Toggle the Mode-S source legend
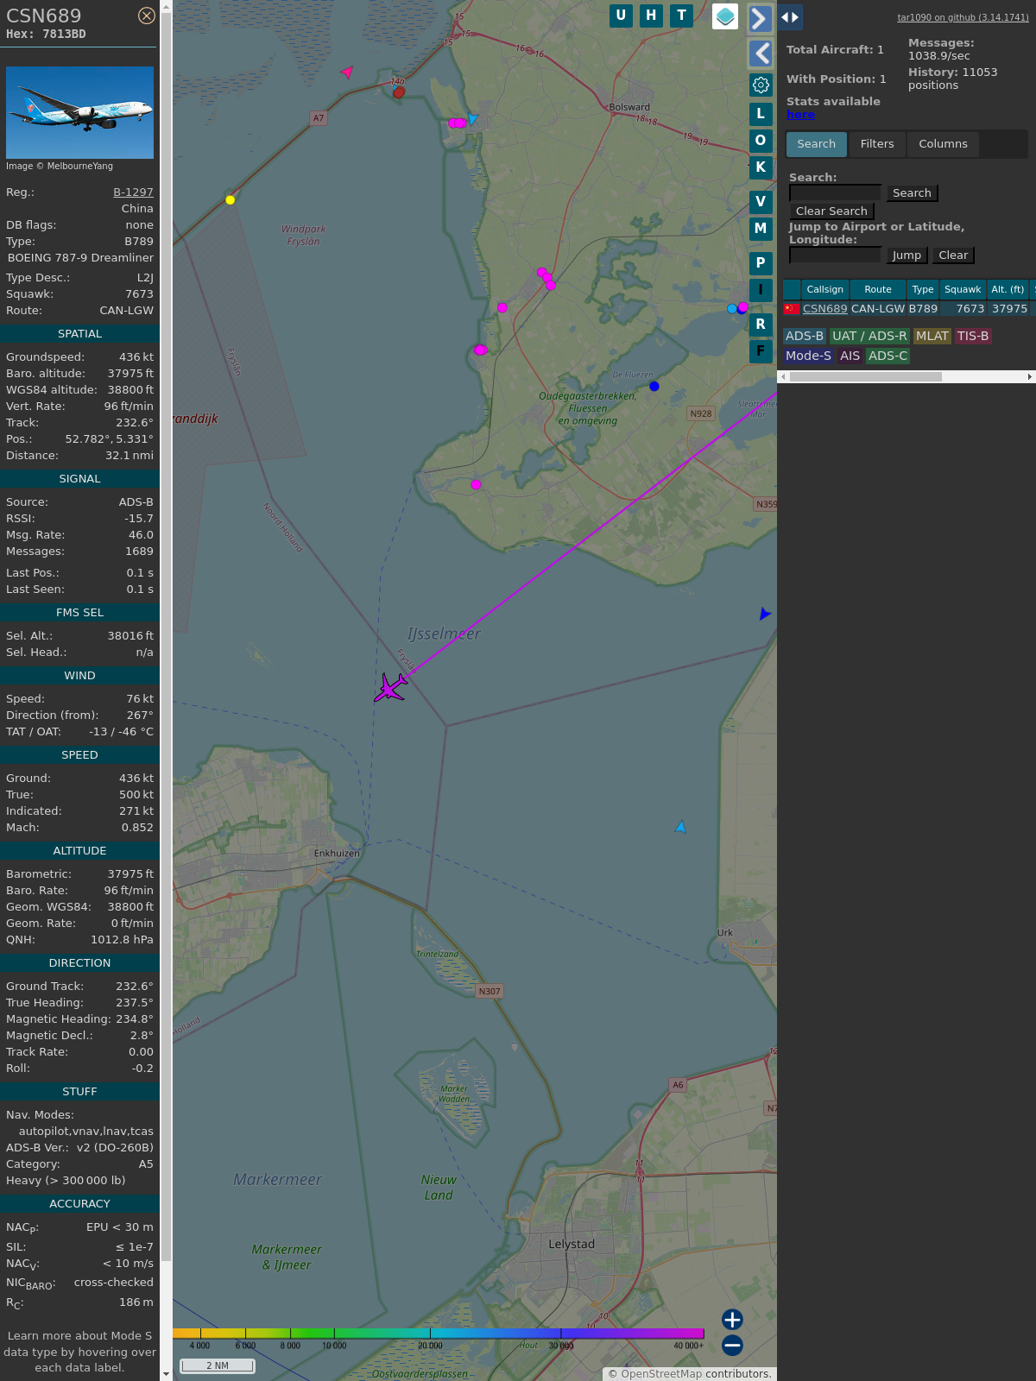 pyautogui.click(x=808, y=356)
